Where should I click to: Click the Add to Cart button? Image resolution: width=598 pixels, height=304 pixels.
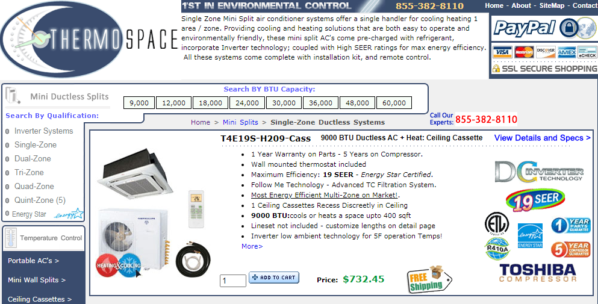click(274, 278)
